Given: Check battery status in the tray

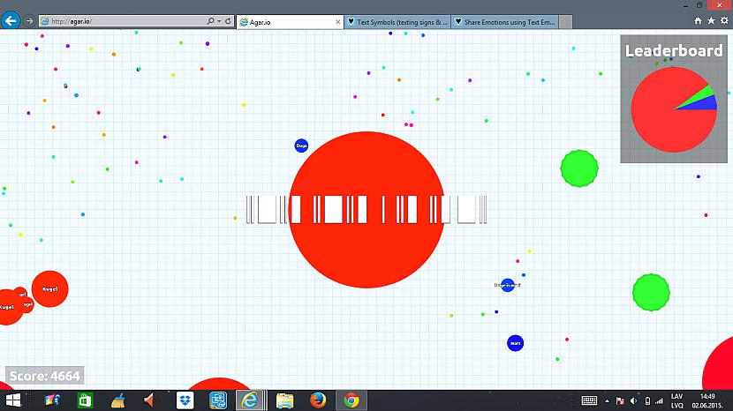Looking at the screenshot, I should (x=647, y=401).
